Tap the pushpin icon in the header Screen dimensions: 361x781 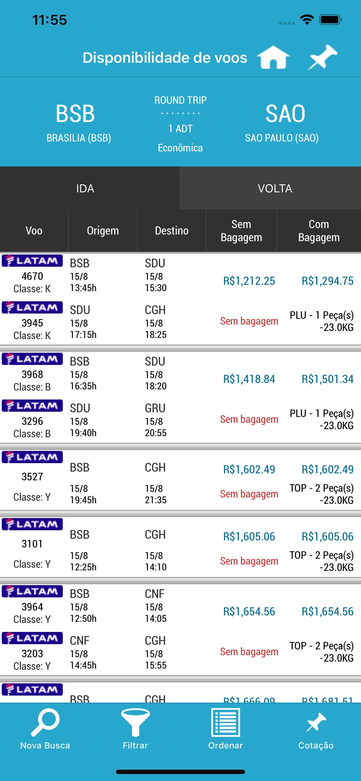pyautogui.click(x=322, y=57)
